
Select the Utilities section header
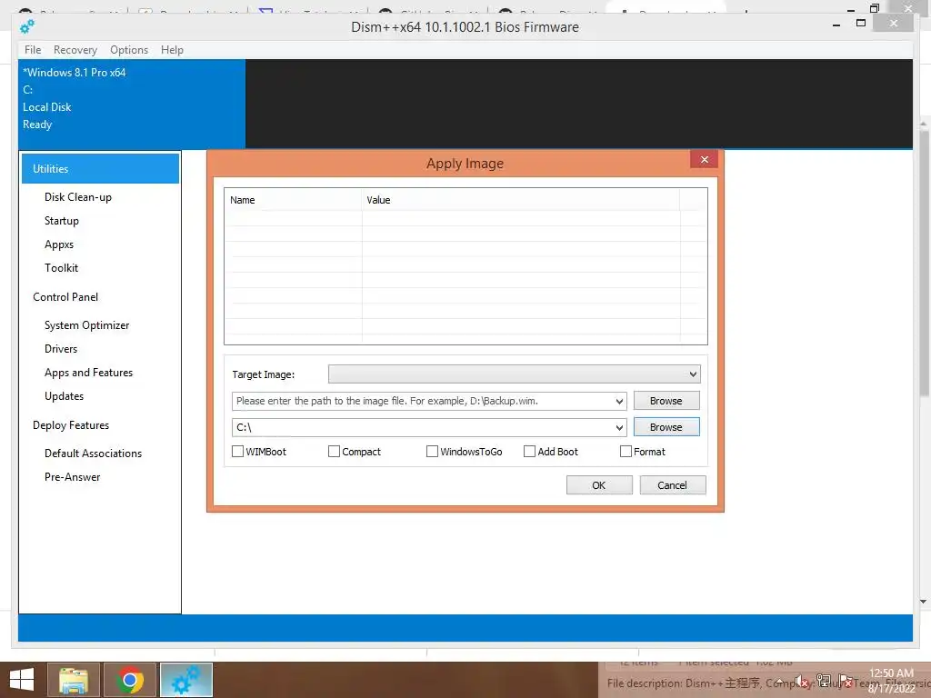point(100,168)
